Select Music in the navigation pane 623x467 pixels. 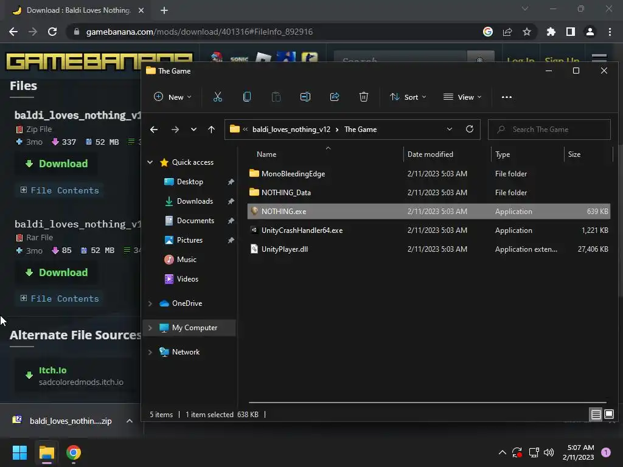click(186, 259)
